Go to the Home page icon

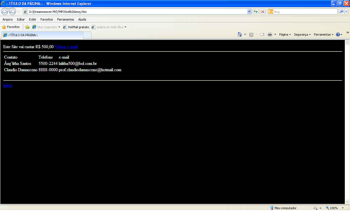click(x=240, y=34)
